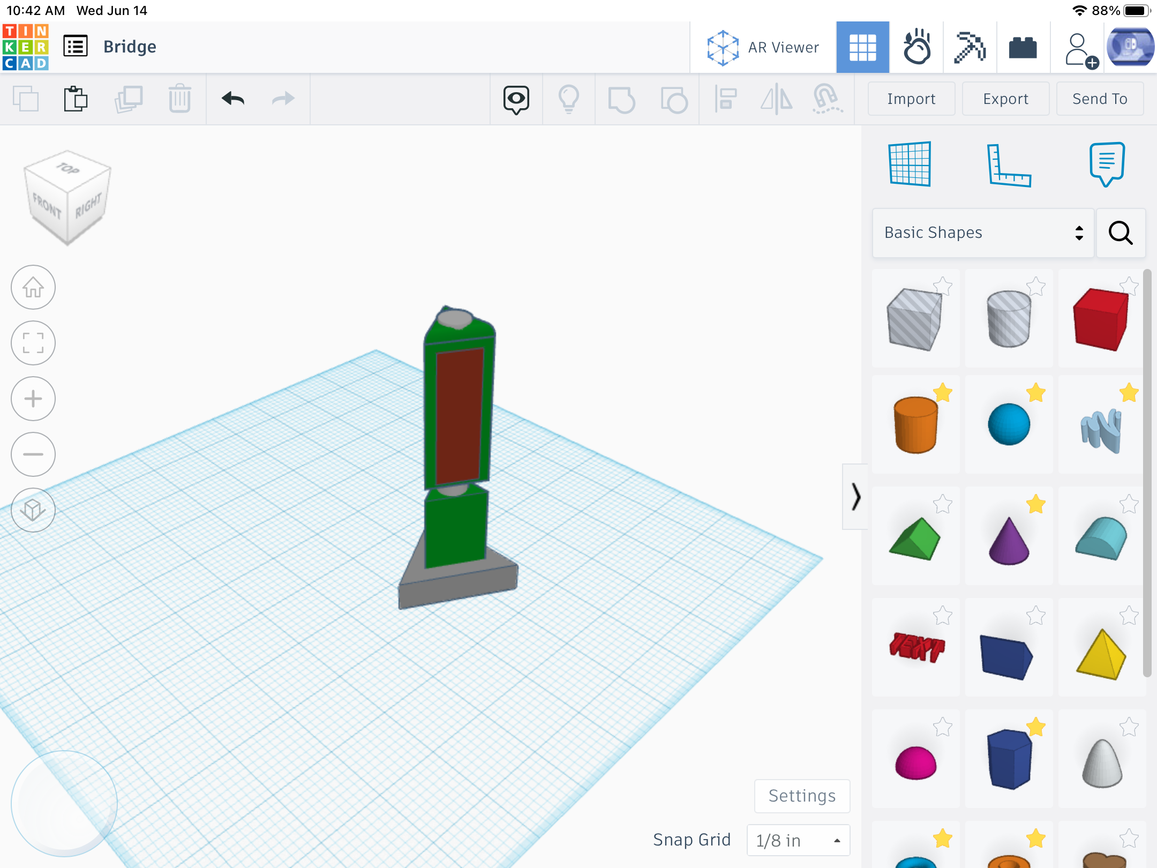Toggle favorite star on the red Box
This screenshot has width=1157, height=868.
pos(1129,286)
